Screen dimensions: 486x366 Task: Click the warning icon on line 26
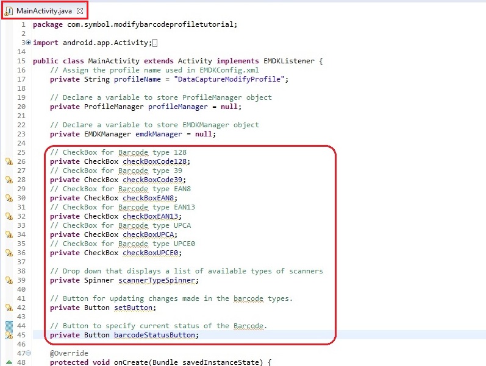(9, 162)
